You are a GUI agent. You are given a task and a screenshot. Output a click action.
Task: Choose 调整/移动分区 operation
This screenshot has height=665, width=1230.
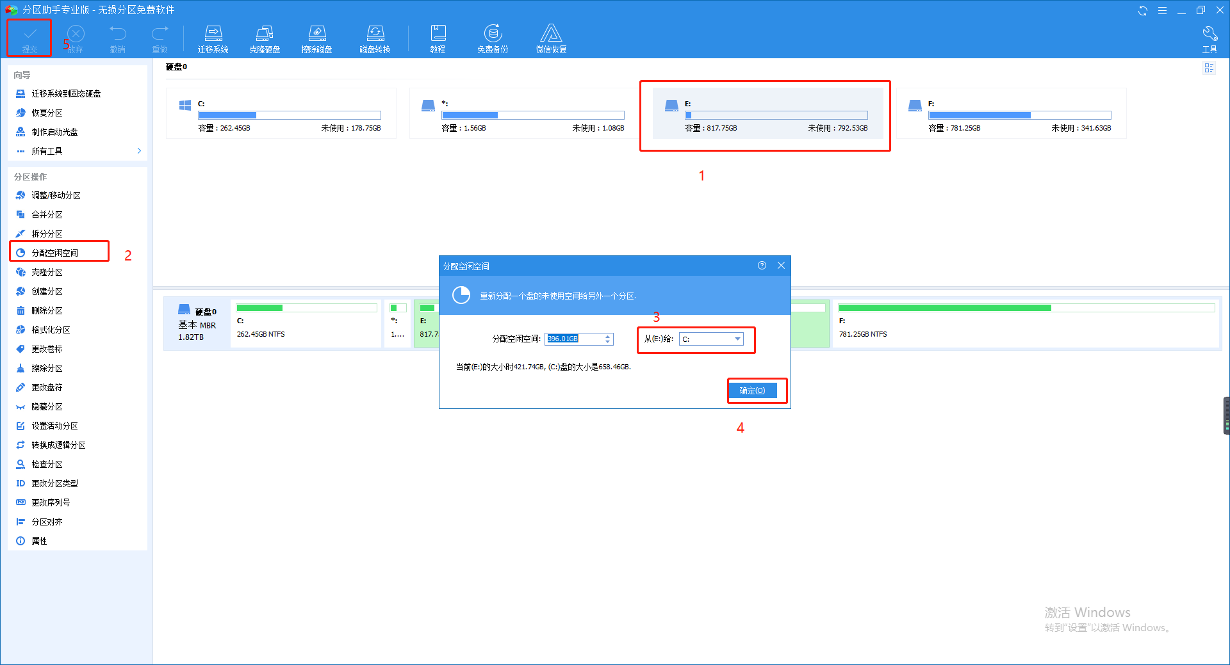point(56,195)
